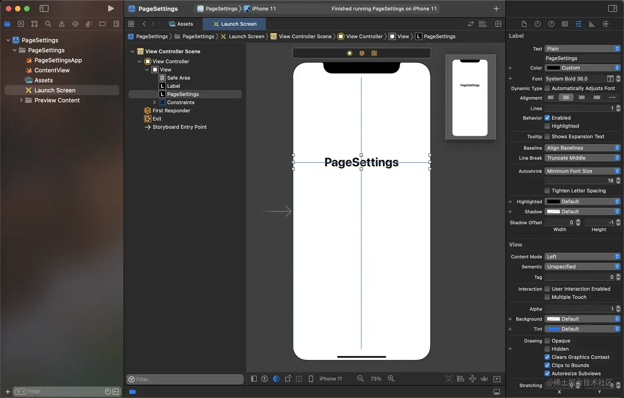
Task: Toggle the inspectors panel button
Action: coord(612,8)
